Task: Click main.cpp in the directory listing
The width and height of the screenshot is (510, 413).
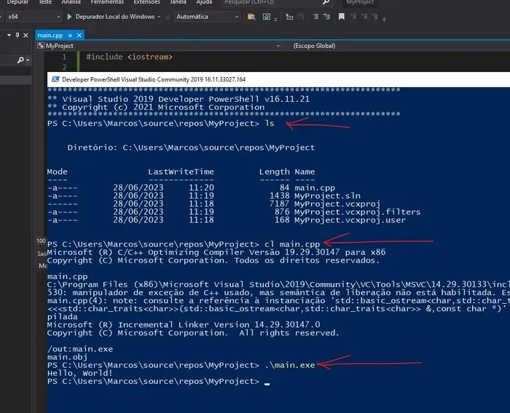Action: pos(315,188)
